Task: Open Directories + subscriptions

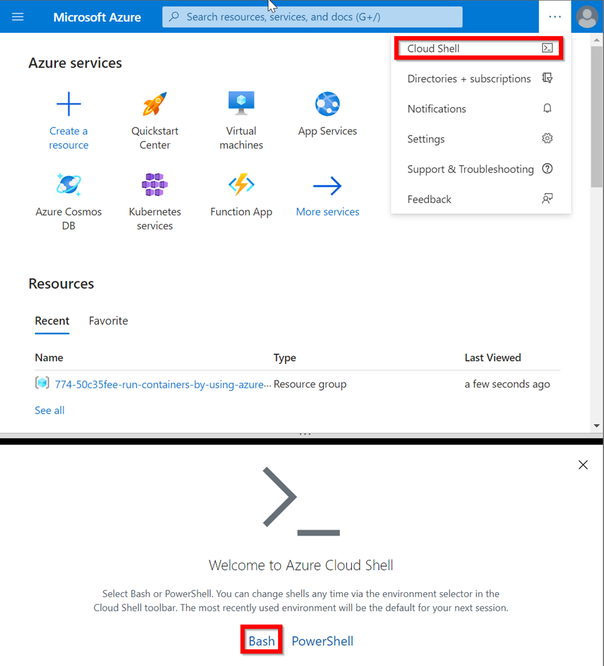Action: [469, 78]
